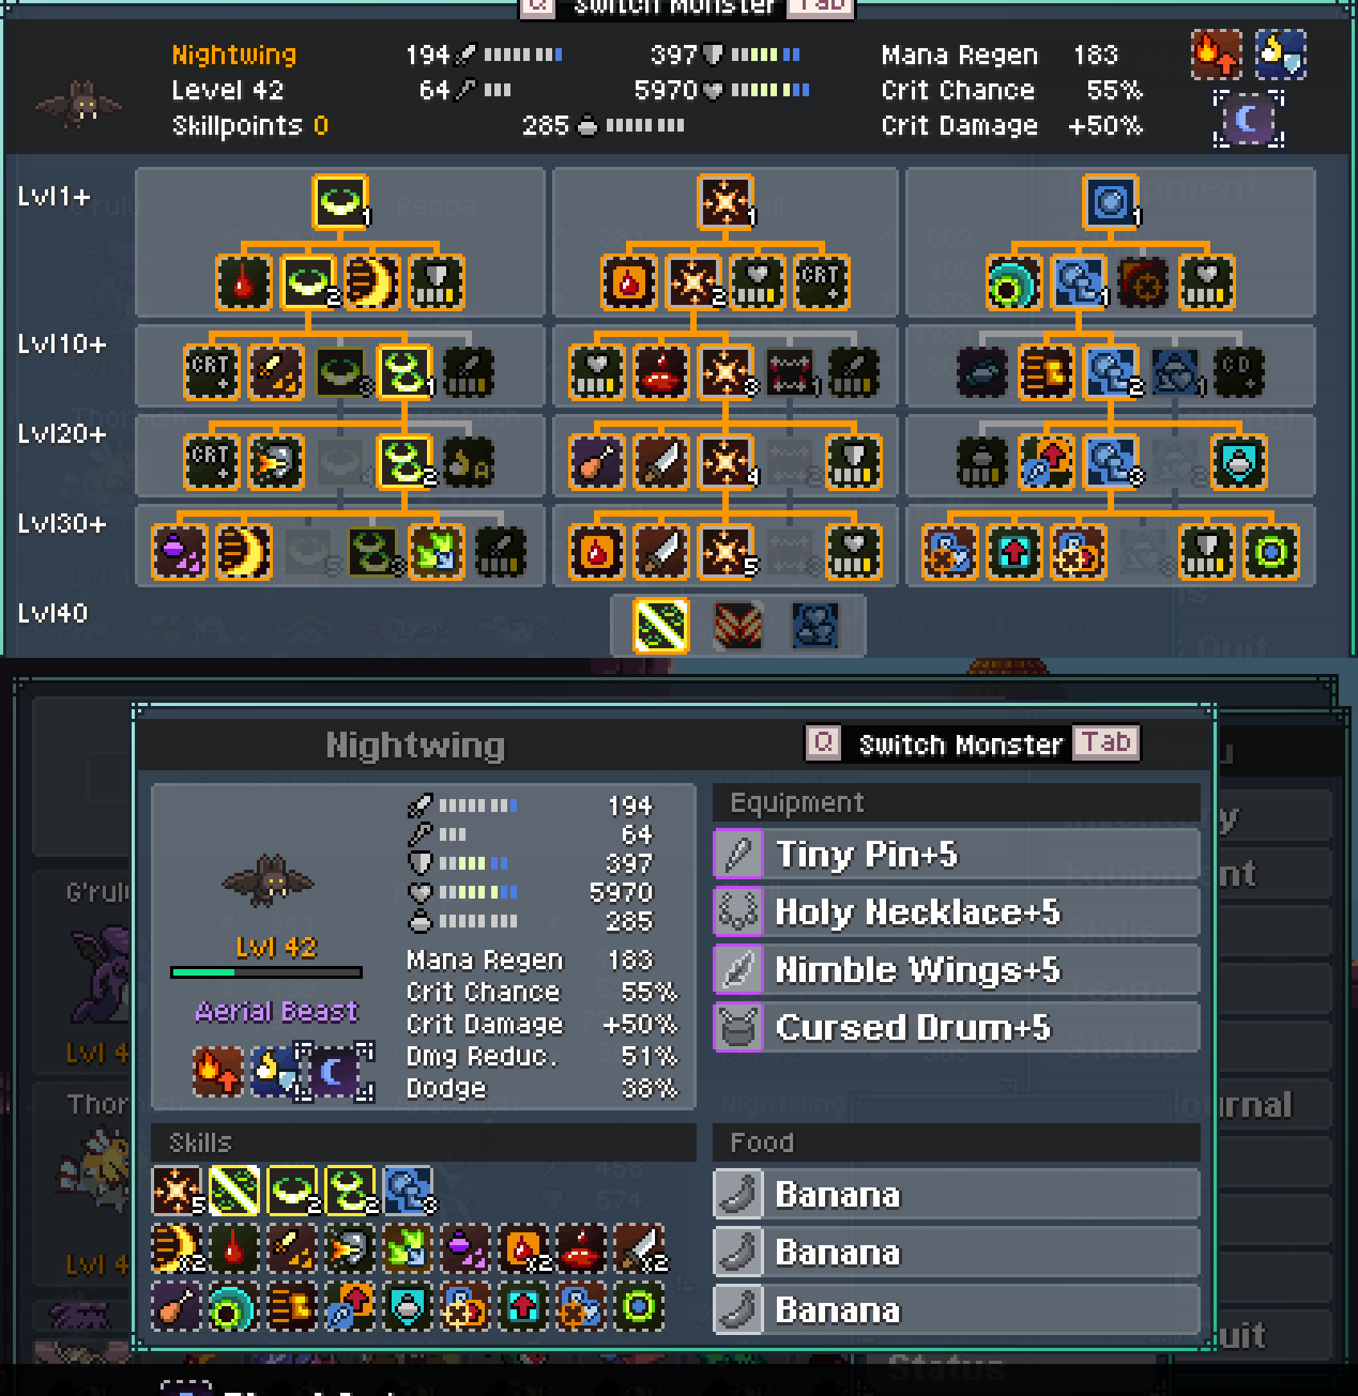1358x1396 pixels.
Task: Select the root green ring skill node
Action: tap(339, 202)
